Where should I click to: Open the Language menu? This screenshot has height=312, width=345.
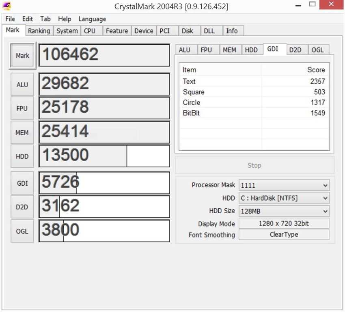[93, 19]
